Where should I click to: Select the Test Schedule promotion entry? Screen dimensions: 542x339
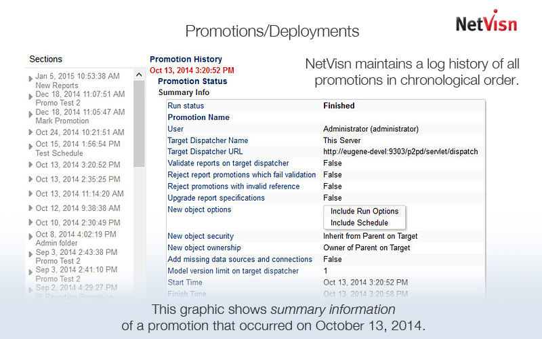59,153
